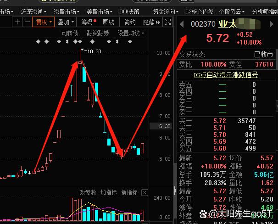
Task: Open 港股市场 menu
Action: pyautogui.click(x=67, y=12)
